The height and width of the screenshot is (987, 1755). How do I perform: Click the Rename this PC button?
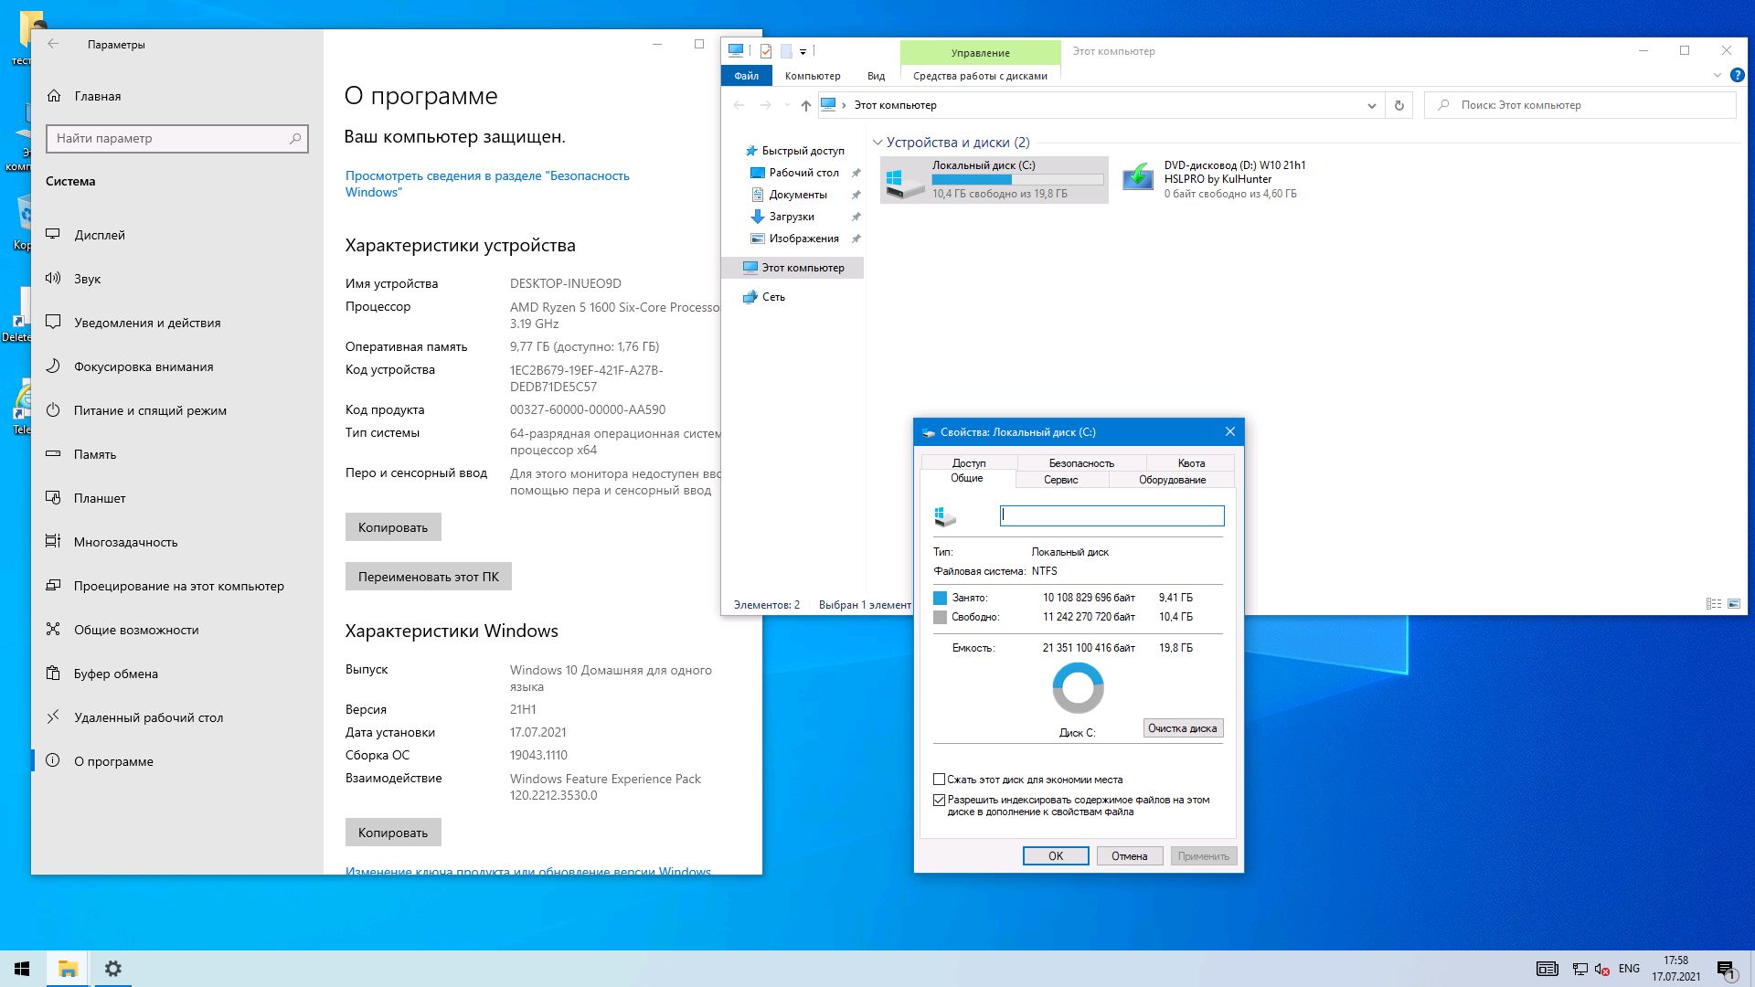428,577
